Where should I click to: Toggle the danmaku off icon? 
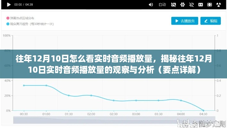[x=173, y=5]
